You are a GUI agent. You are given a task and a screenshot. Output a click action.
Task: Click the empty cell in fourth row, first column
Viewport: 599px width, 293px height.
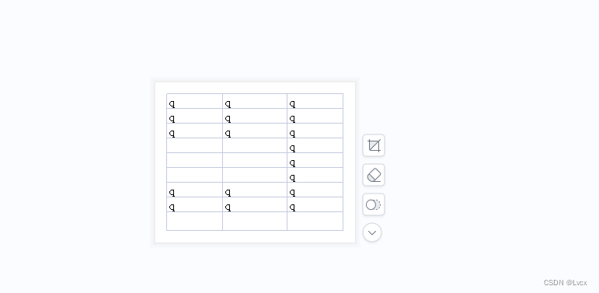point(194,145)
